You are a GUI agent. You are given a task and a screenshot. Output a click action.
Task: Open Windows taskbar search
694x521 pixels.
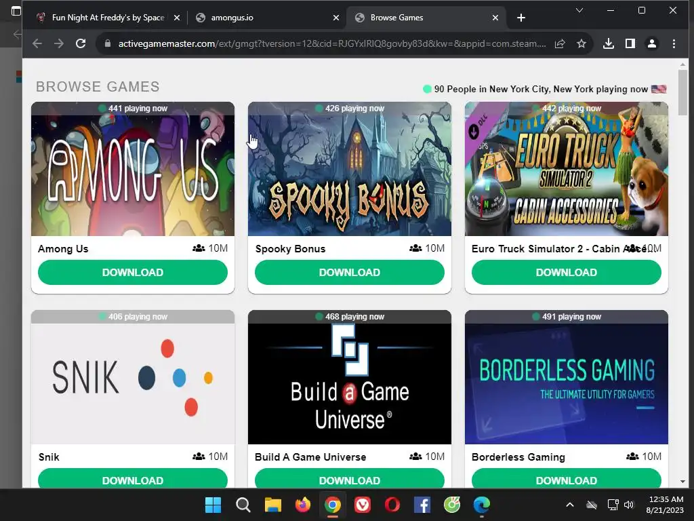[243, 505]
